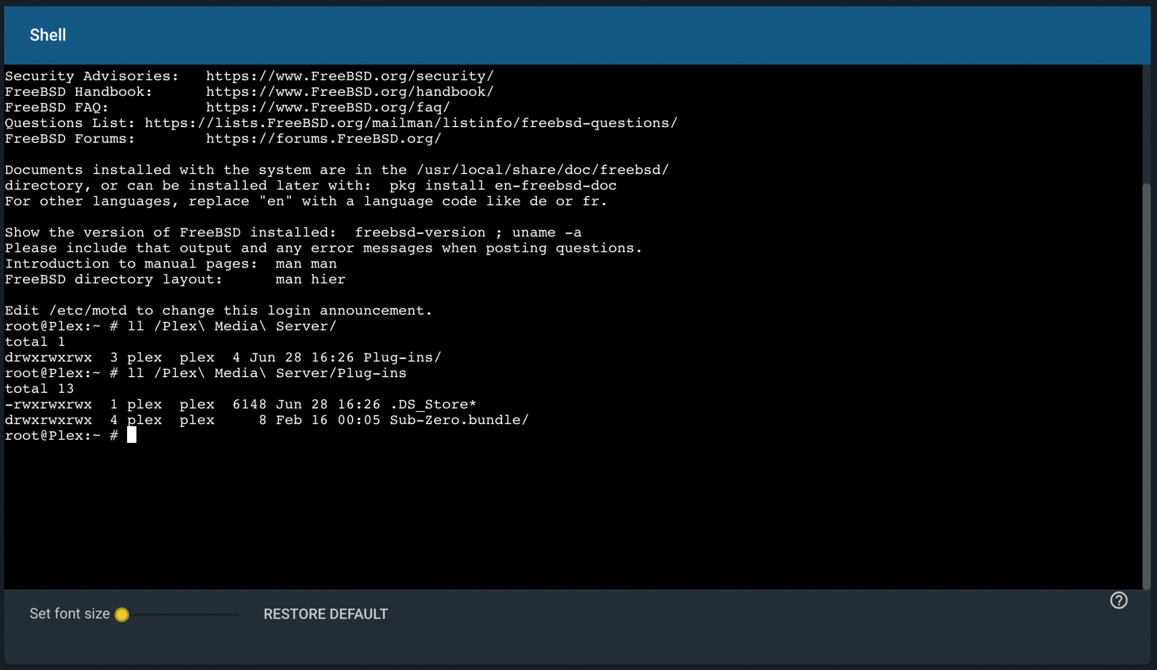Screen dimensions: 1157x670
Task: Click the "Sub-Zero.bundle/" directory name
Action: [x=459, y=420]
